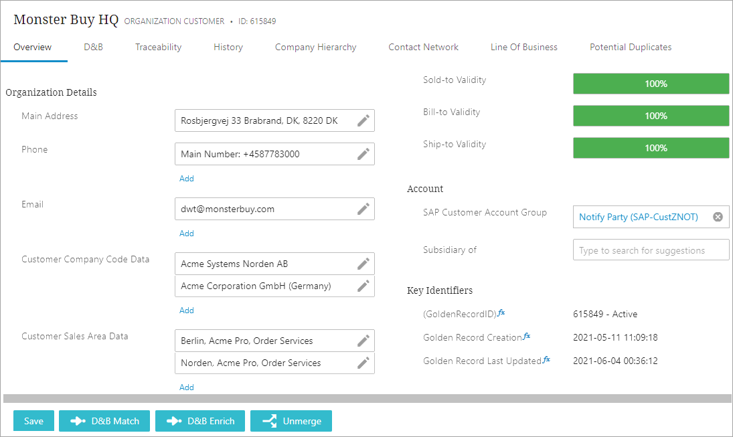
Task: Run D&B Enrich action
Action: pos(200,421)
